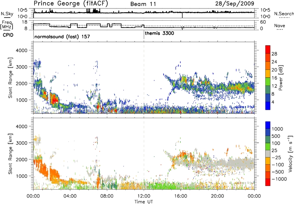Click the '04:00' time axis label
294x204 pixels.
pyautogui.click(x=70, y=196)
